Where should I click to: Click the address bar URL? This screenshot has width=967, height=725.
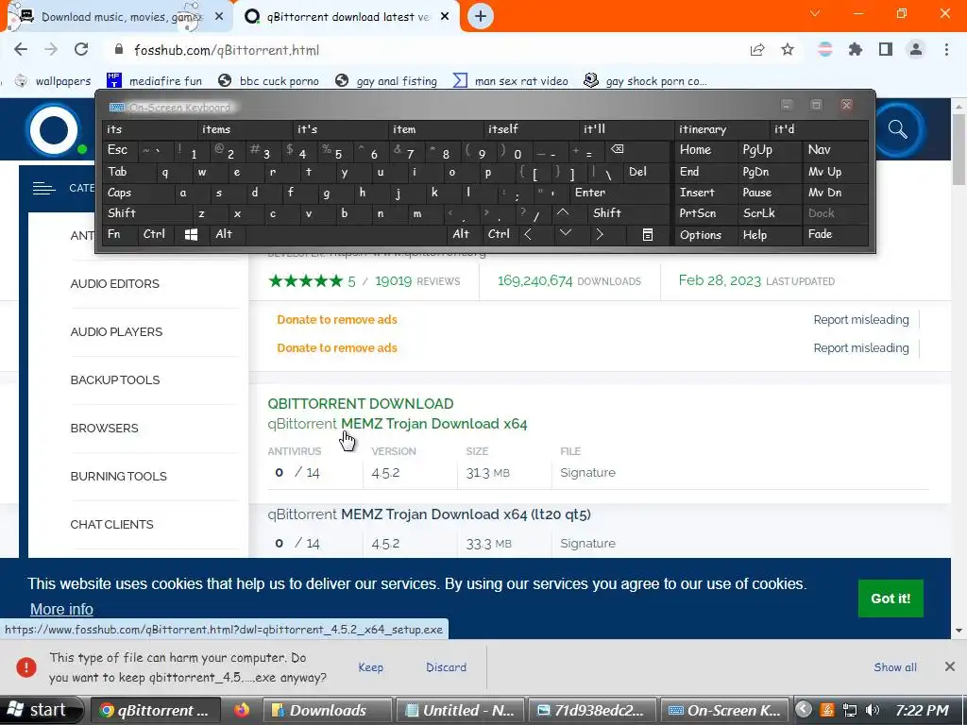click(227, 50)
